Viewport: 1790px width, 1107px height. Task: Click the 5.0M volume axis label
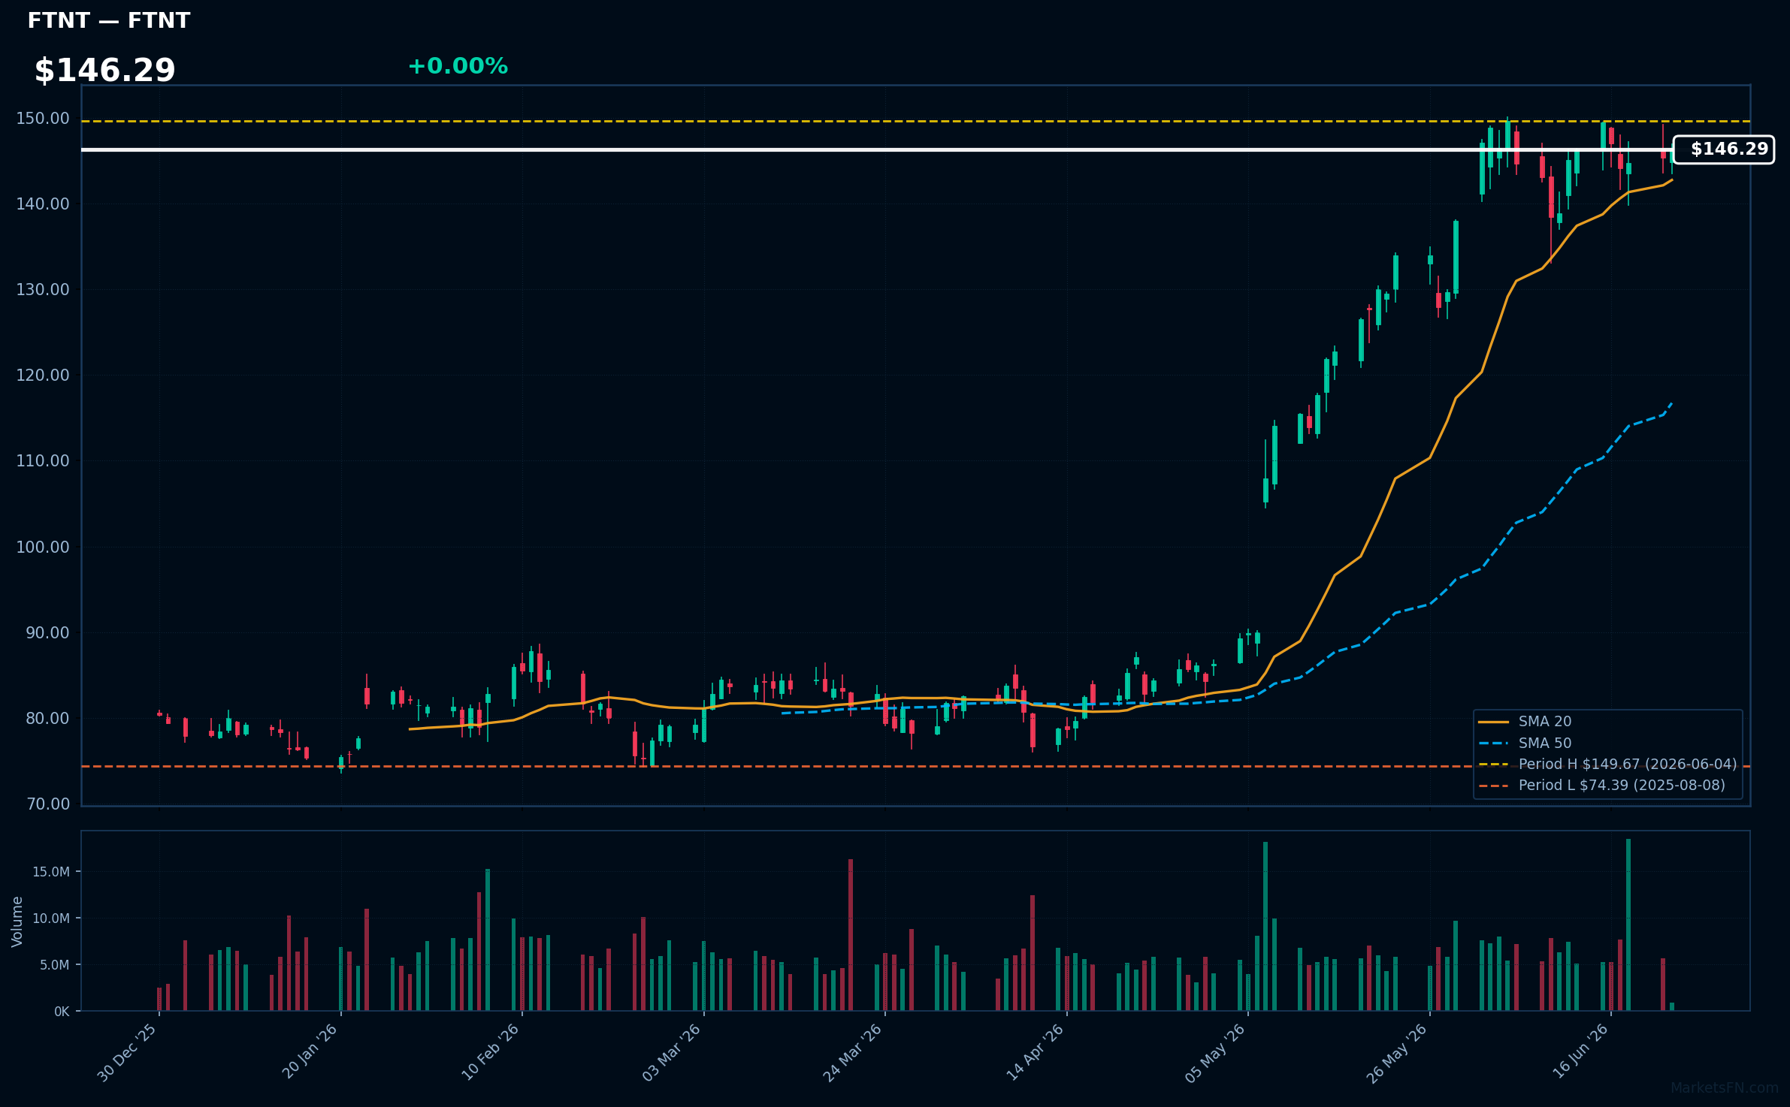coord(55,965)
